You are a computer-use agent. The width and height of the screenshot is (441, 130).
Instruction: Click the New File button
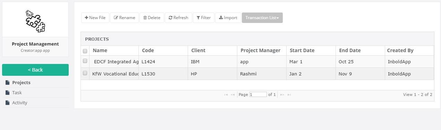[95, 18]
